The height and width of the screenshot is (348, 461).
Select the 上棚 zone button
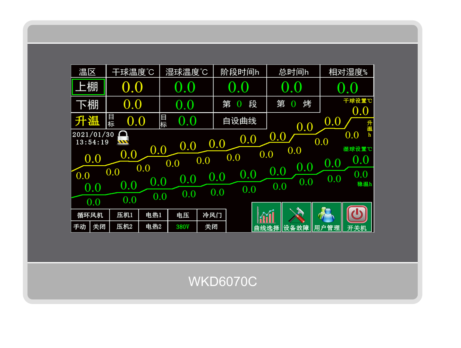[88, 87]
